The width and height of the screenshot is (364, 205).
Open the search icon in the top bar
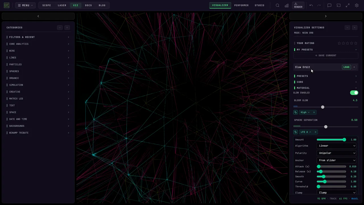278,5
